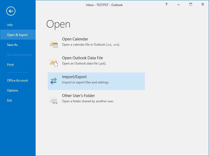Open Outlook Options
209x156 pixels.
point(13,90)
